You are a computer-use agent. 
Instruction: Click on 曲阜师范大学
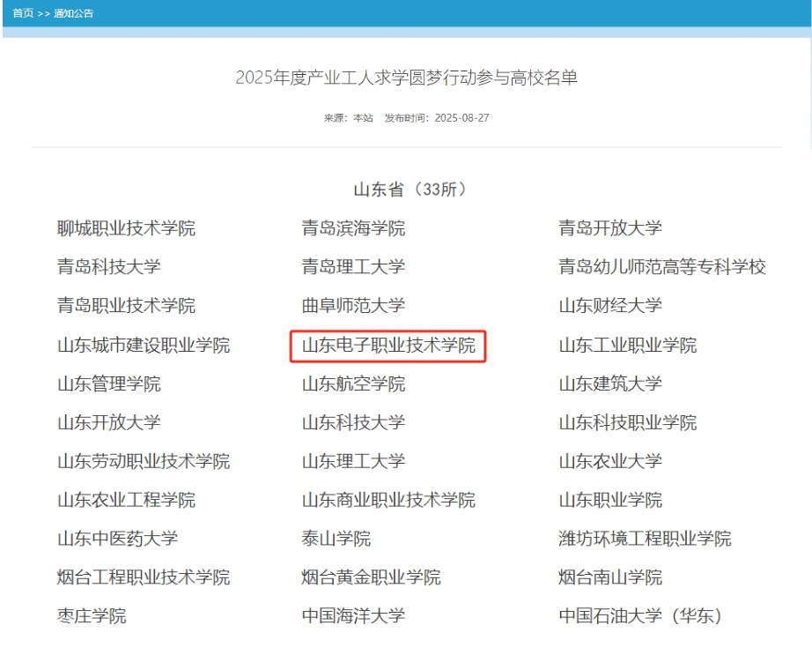(x=353, y=306)
